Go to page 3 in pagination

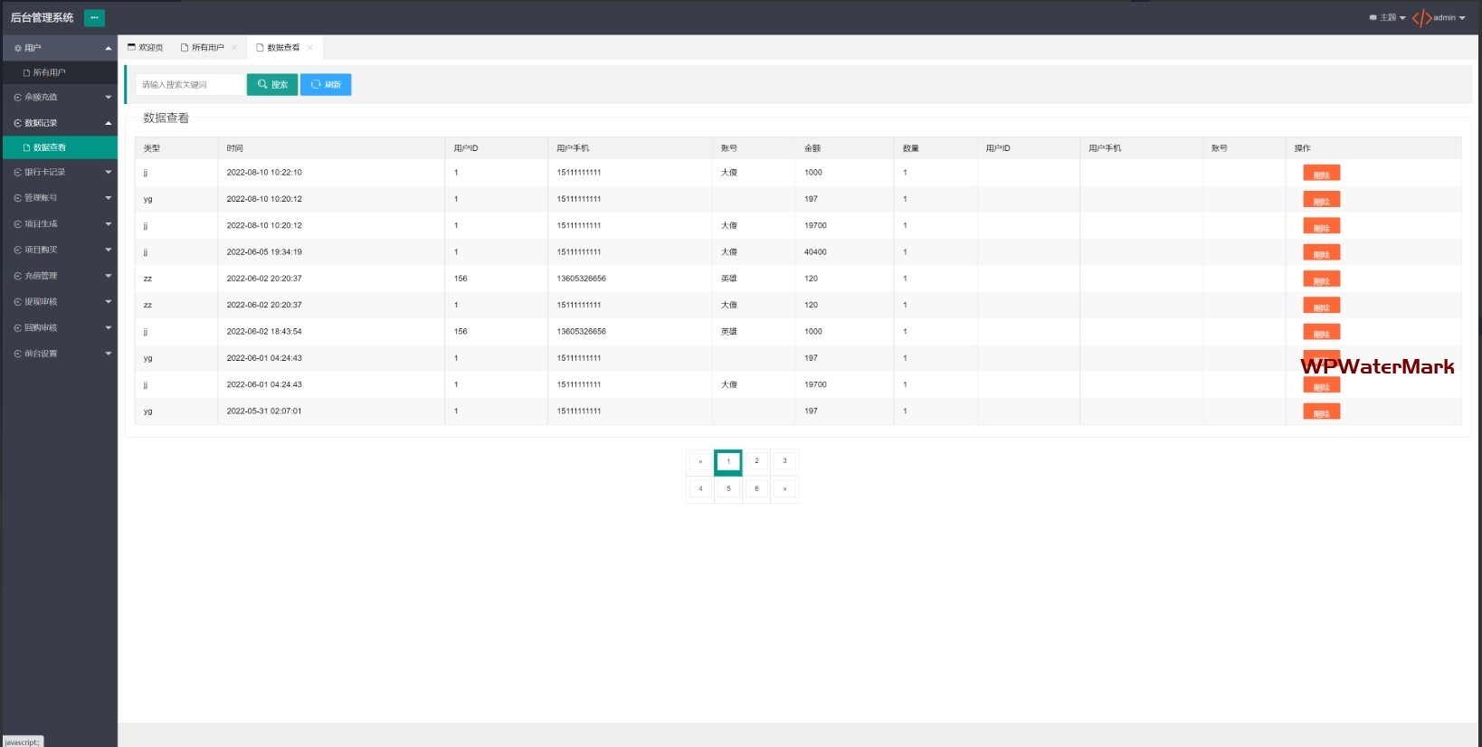pyautogui.click(x=784, y=461)
